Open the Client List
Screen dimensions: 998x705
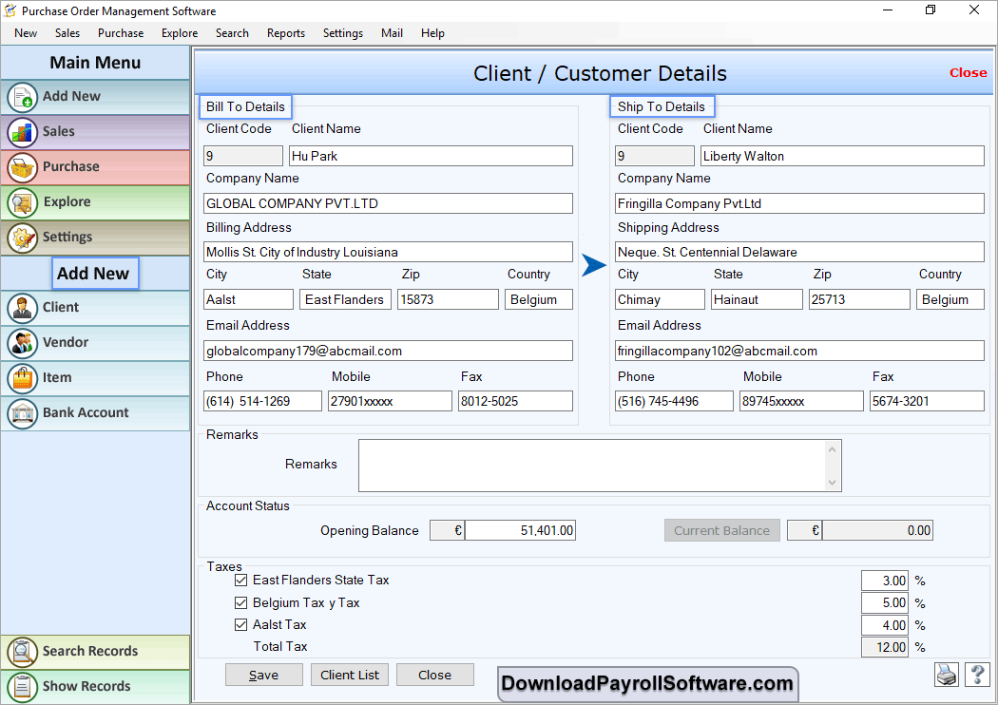349,675
